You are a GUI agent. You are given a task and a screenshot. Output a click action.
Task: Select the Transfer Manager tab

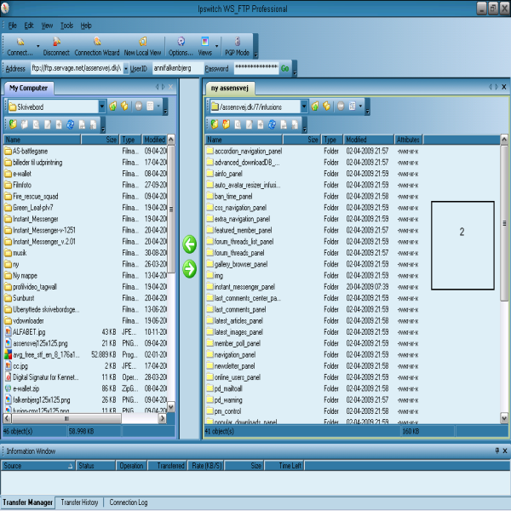(28, 502)
